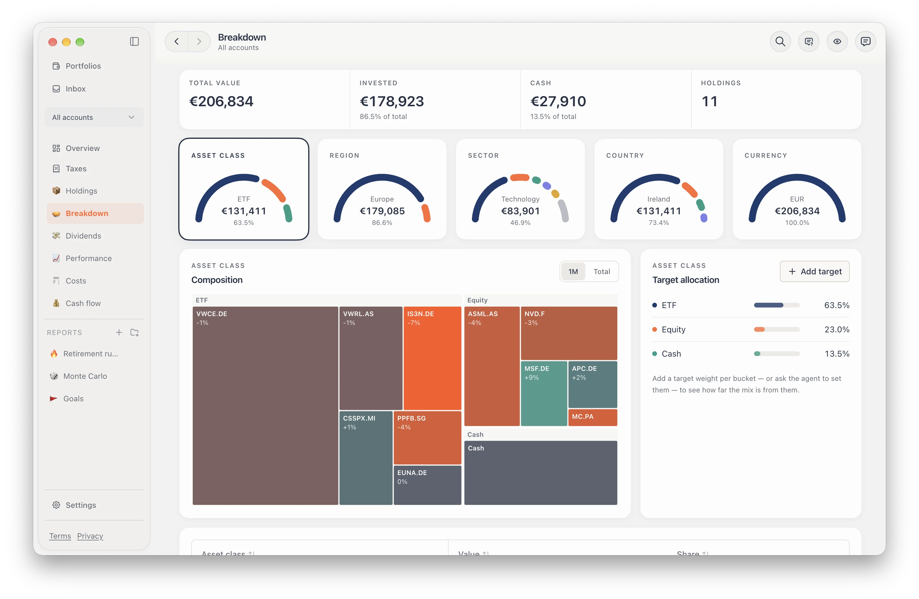
Task: Switch composition period to Total
Action: pos(602,272)
